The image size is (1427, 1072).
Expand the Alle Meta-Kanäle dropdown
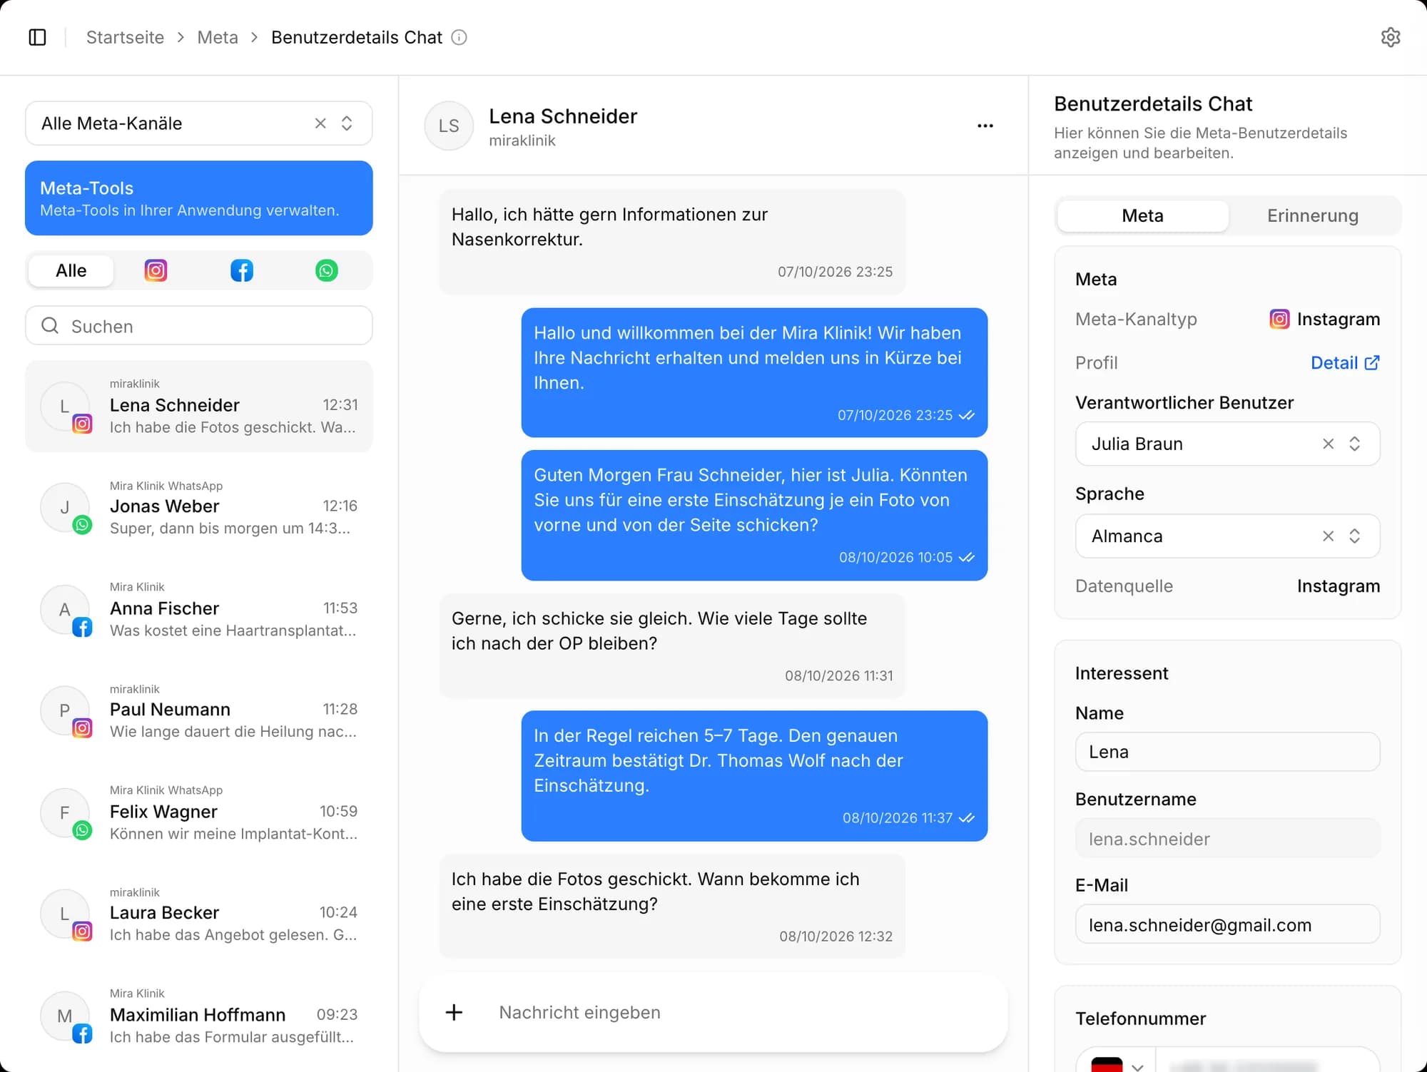click(x=347, y=123)
